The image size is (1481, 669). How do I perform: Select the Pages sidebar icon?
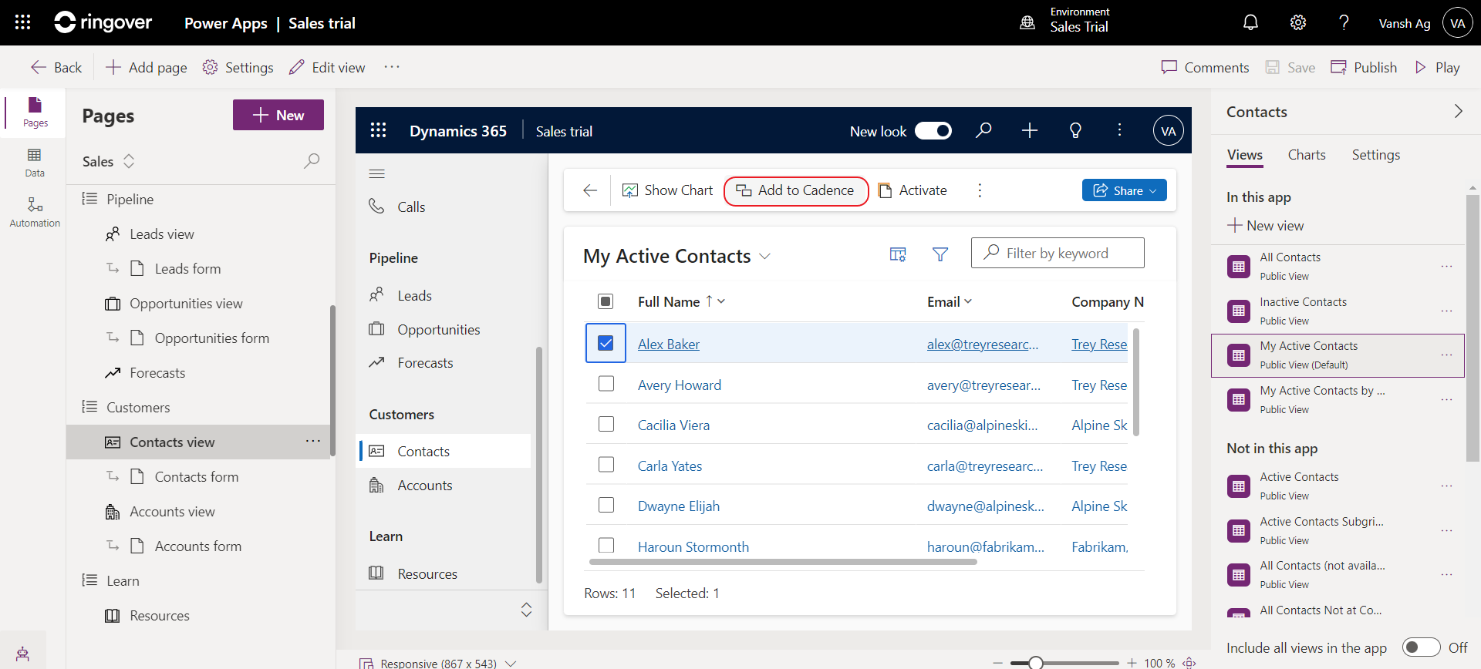[35, 113]
